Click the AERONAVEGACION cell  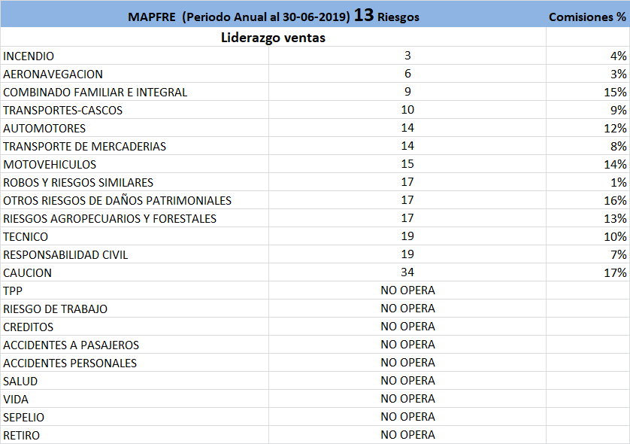[135, 74]
